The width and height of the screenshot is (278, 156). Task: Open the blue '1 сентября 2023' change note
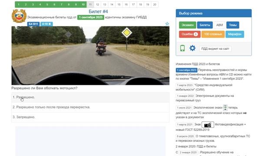(186, 70)
